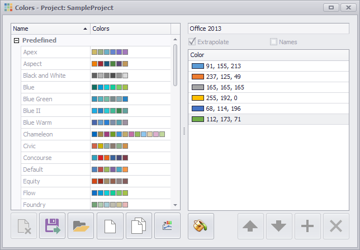Select color value text 255, 192, 0
Screen dimensions: 360x250
[221, 98]
